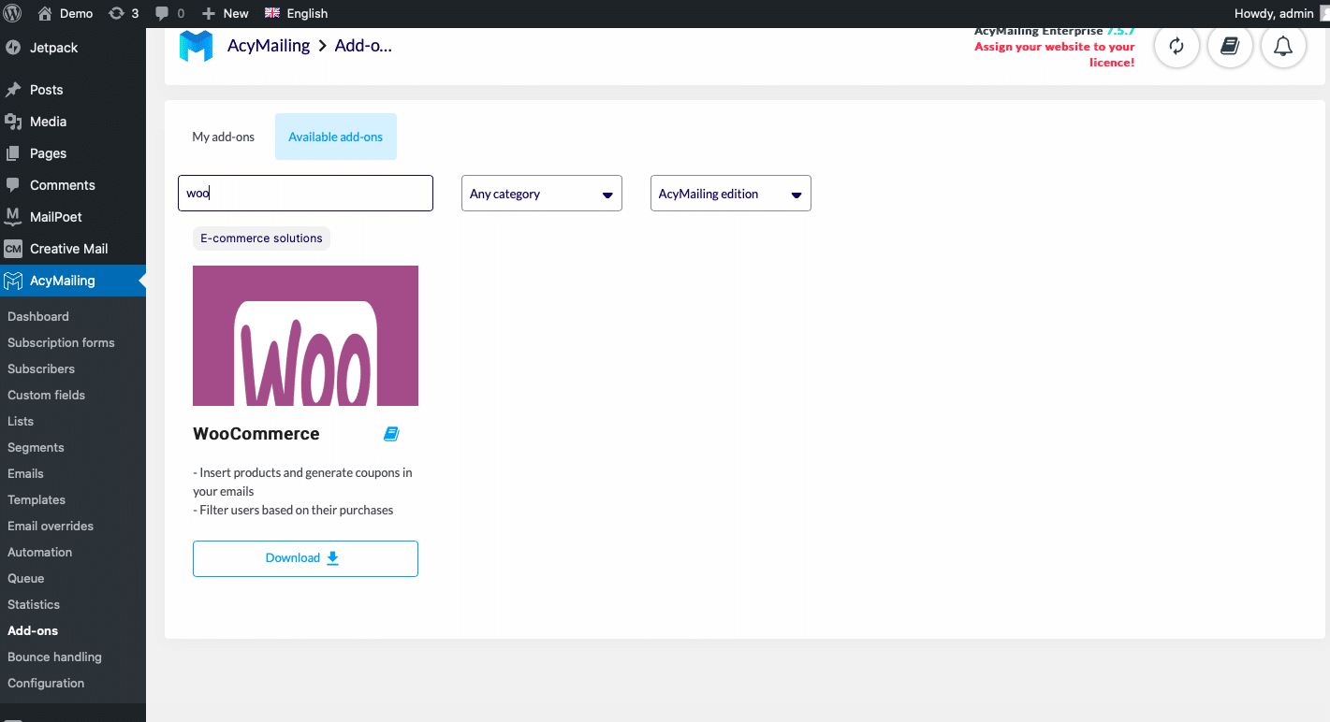
Task: Click the WooCommerce add-on title
Action: click(256, 434)
